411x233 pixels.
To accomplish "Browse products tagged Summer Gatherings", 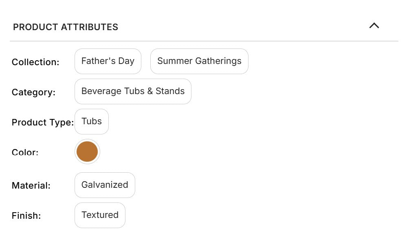I will pos(199,61).
